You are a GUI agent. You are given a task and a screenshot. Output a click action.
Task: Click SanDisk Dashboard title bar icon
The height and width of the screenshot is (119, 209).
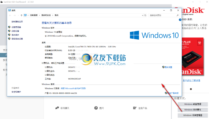coord(2,2)
